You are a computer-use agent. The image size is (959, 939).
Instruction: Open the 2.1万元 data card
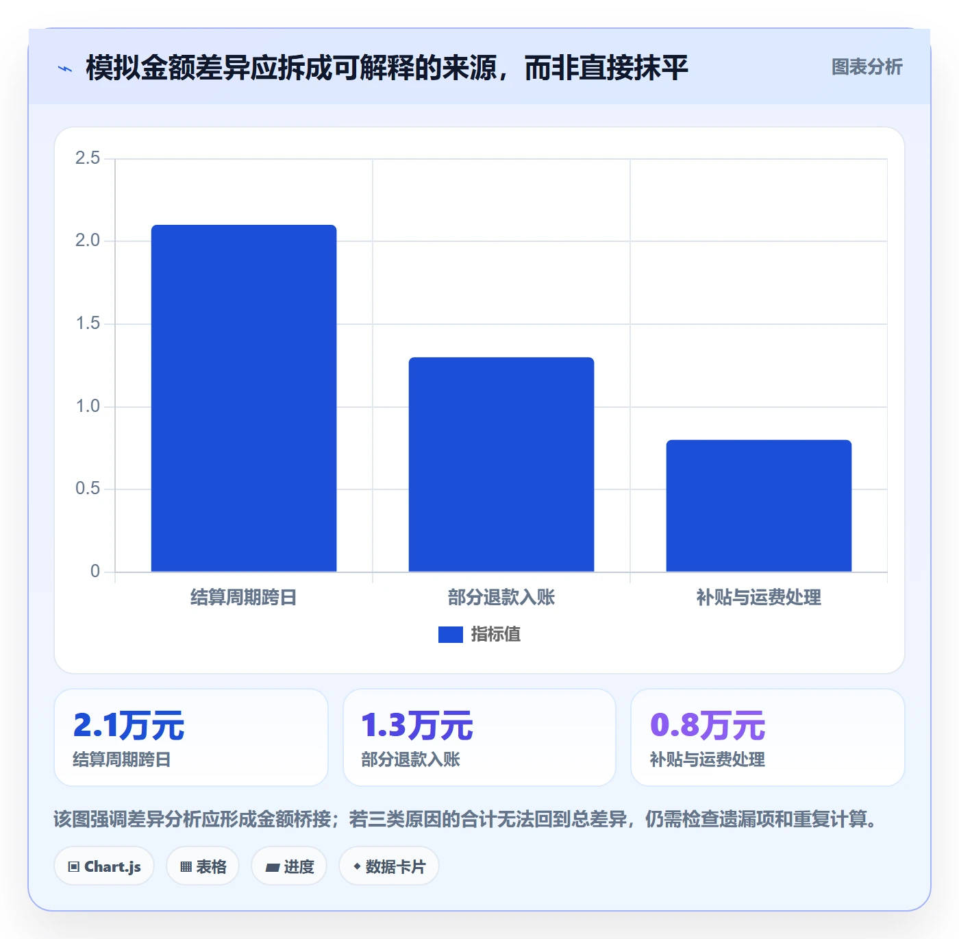[x=191, y=737]
